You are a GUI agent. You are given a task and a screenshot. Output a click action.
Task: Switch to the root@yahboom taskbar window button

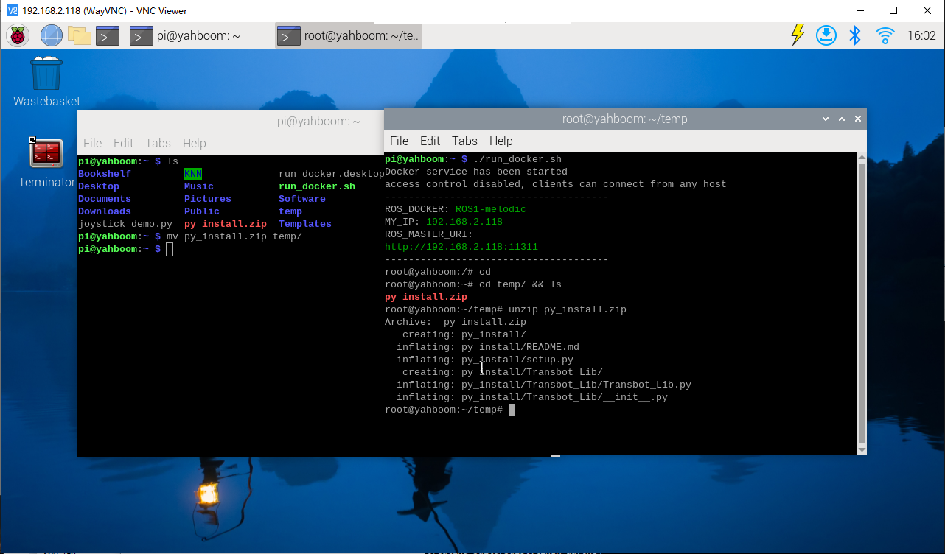pyautogui.click(x=349, y=35)
